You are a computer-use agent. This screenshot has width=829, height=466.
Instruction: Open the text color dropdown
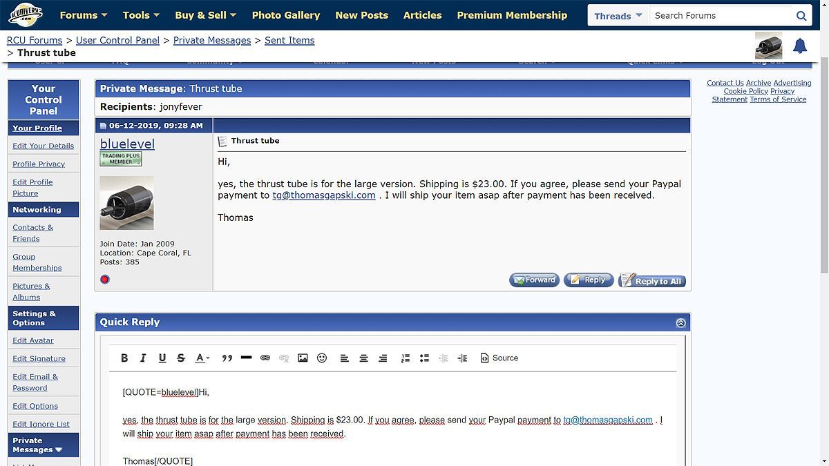[x=202, y=358]
